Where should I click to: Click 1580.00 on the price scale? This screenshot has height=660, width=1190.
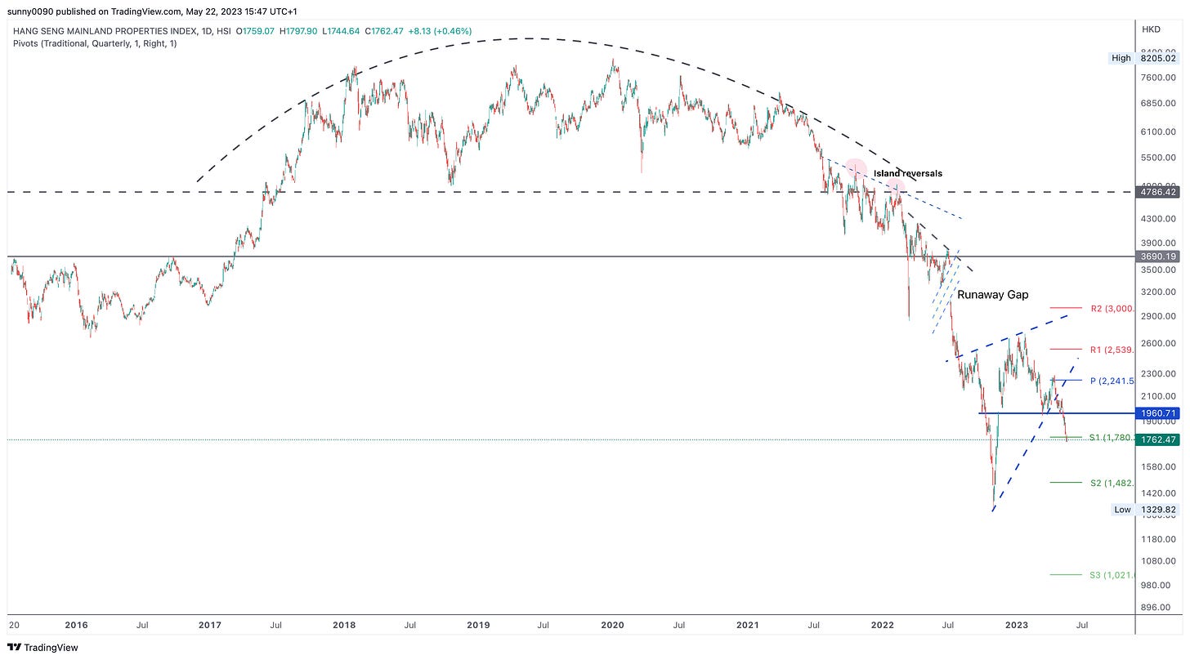[1158, 466]
